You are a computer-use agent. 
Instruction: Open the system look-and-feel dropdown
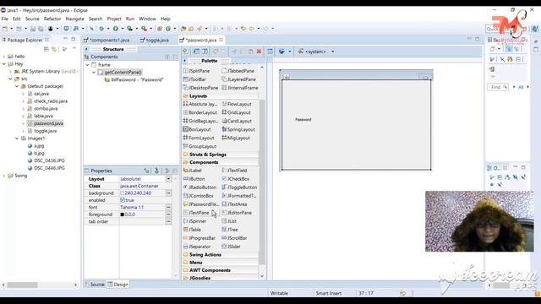click(x=332, y=52)
